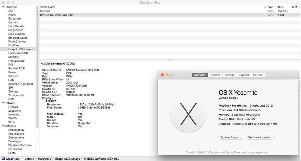Select SPI in the sidebar
The height and width of the screenshot is (161, 301).
10,87
